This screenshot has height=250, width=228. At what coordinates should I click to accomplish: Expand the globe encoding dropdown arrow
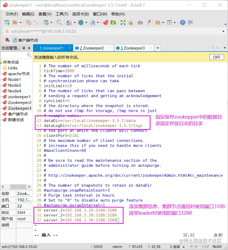pos(86,23)
